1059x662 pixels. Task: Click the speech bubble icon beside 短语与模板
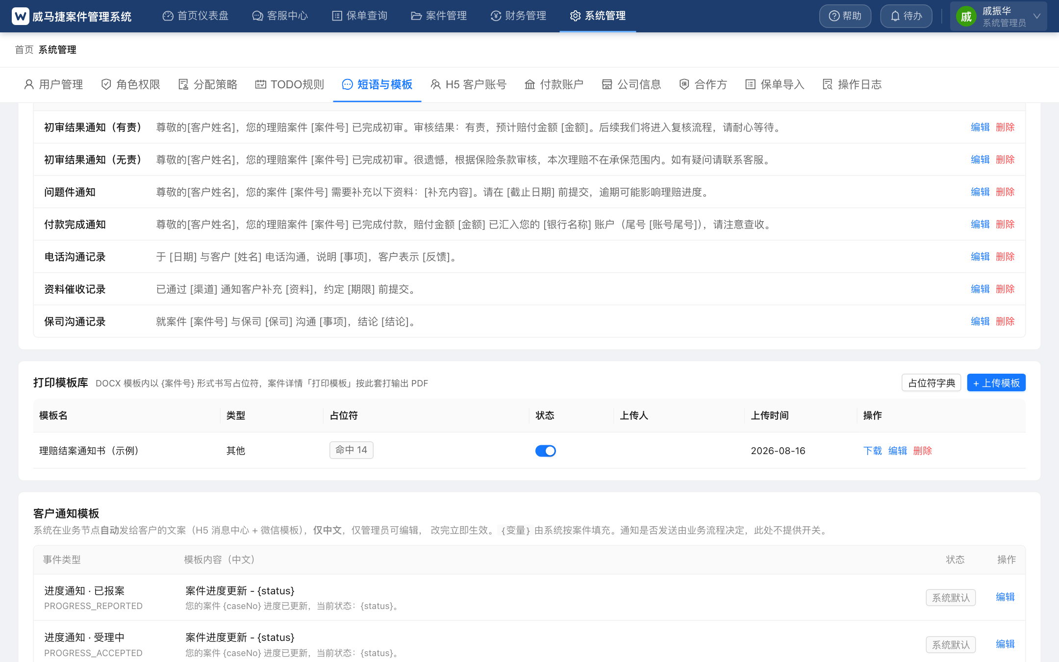[347, 84]
